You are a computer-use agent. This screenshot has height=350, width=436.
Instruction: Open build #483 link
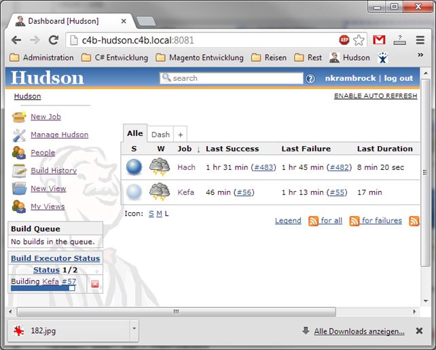click(x=264, y=167)
